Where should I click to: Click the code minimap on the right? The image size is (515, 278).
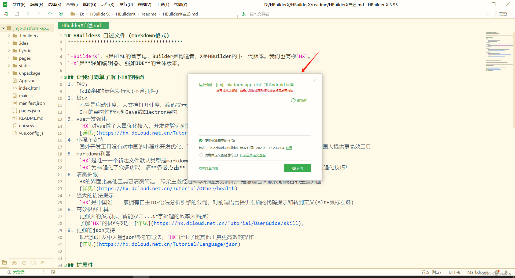(499, 52)
